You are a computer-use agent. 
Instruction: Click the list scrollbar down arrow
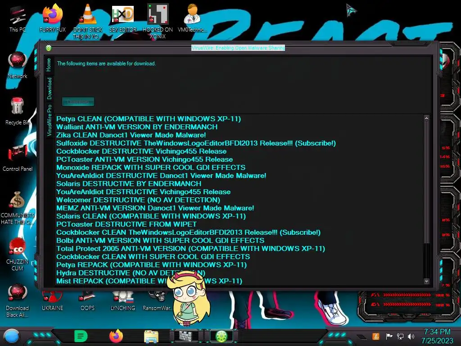(x=427, y=281)
